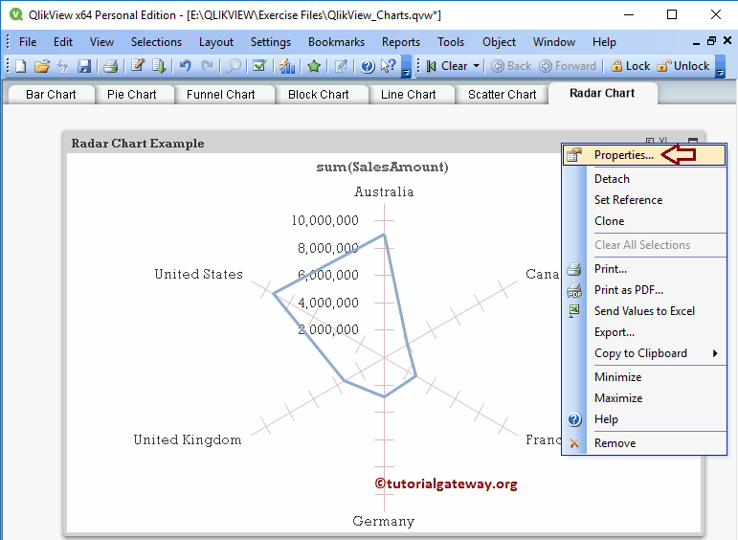Open the Object menu
Image resolution: width=738 pixels, height=540 pixels.
[x=499, y=42]
